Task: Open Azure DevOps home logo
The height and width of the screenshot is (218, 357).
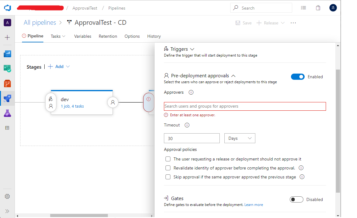Action: coord(7,8)
